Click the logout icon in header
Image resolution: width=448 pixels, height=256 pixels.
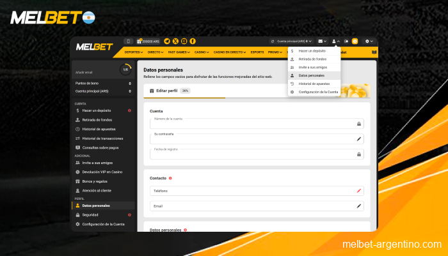coord(346,41)
